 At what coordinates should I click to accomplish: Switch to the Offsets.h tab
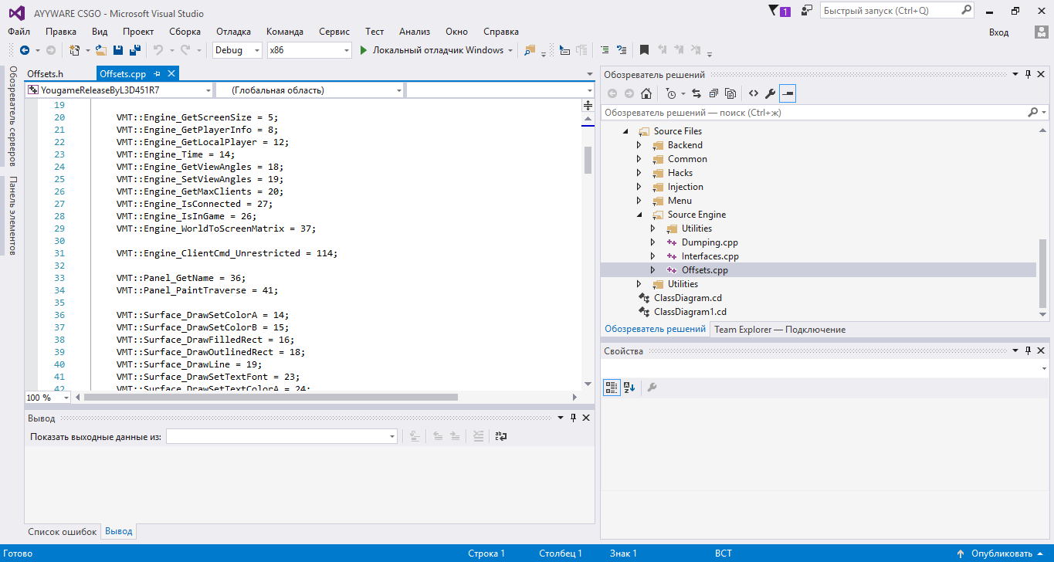click(x=45, y=74)
